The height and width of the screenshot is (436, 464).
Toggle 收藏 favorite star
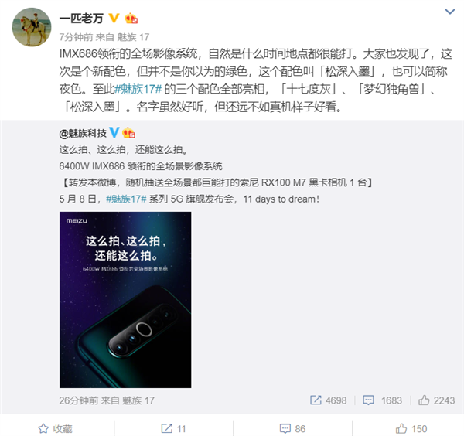click(x=55, y=428)
